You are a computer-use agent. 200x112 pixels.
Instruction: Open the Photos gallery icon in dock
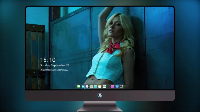[104, 87]
